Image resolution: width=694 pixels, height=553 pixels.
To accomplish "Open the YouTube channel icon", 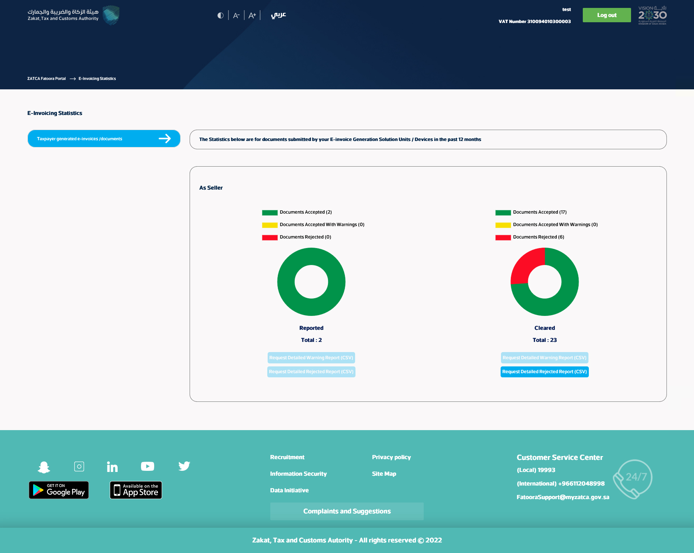I will coord(147,466).
